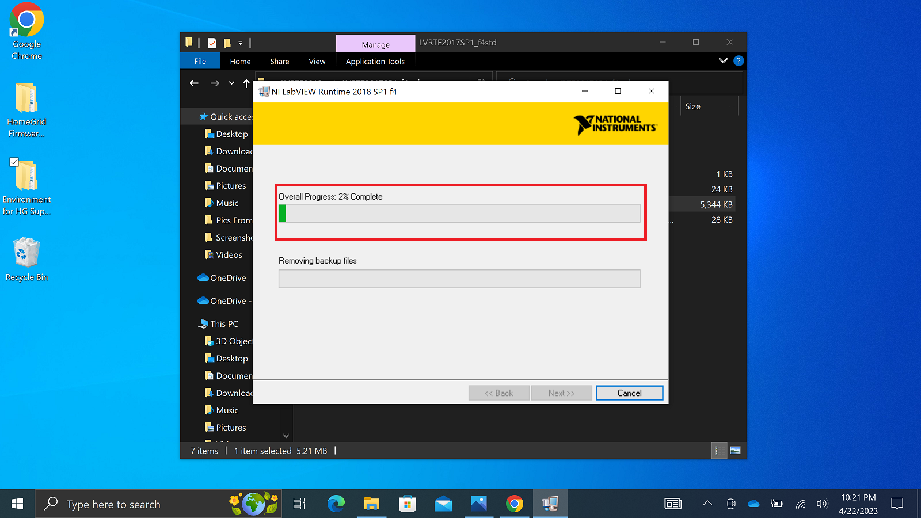Open File Explorer taskbar icon
Screen dimensions: 921x518
(371, 504)
